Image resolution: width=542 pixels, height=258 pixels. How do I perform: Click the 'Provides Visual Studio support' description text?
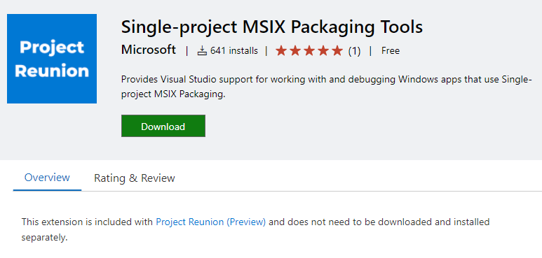point(326,87)
